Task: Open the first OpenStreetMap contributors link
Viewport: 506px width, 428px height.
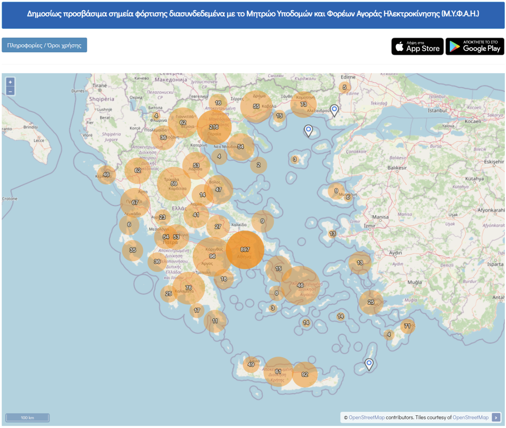Action: click(366, 417)
